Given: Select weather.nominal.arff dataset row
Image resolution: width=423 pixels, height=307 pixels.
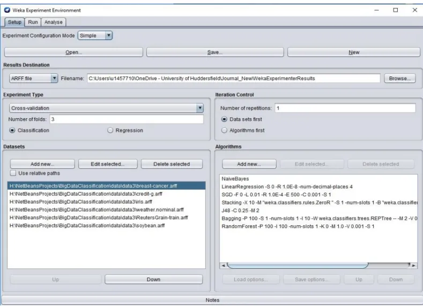Looking at the screenshot, I should click(106, 210).
